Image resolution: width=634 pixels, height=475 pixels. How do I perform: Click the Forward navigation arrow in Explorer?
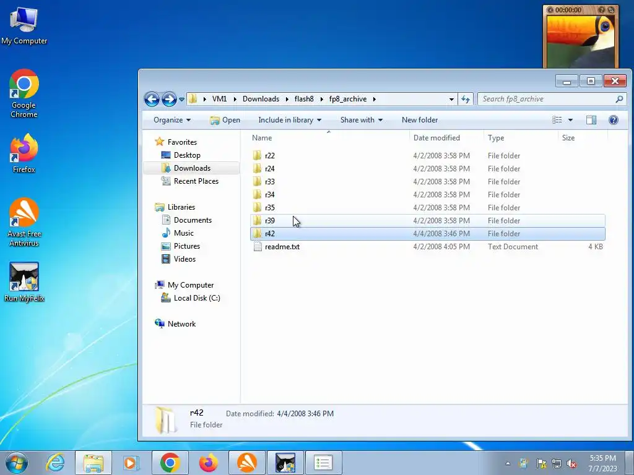click(x=169, y=99)
